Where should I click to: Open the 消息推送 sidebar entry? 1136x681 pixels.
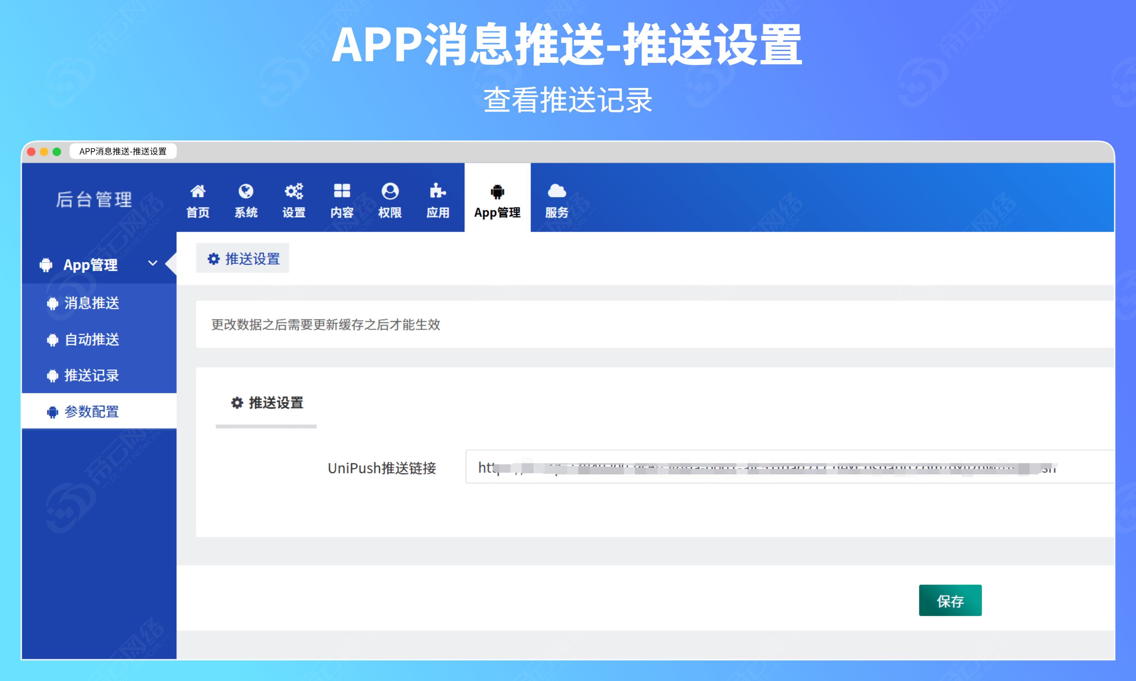point(92,303)
